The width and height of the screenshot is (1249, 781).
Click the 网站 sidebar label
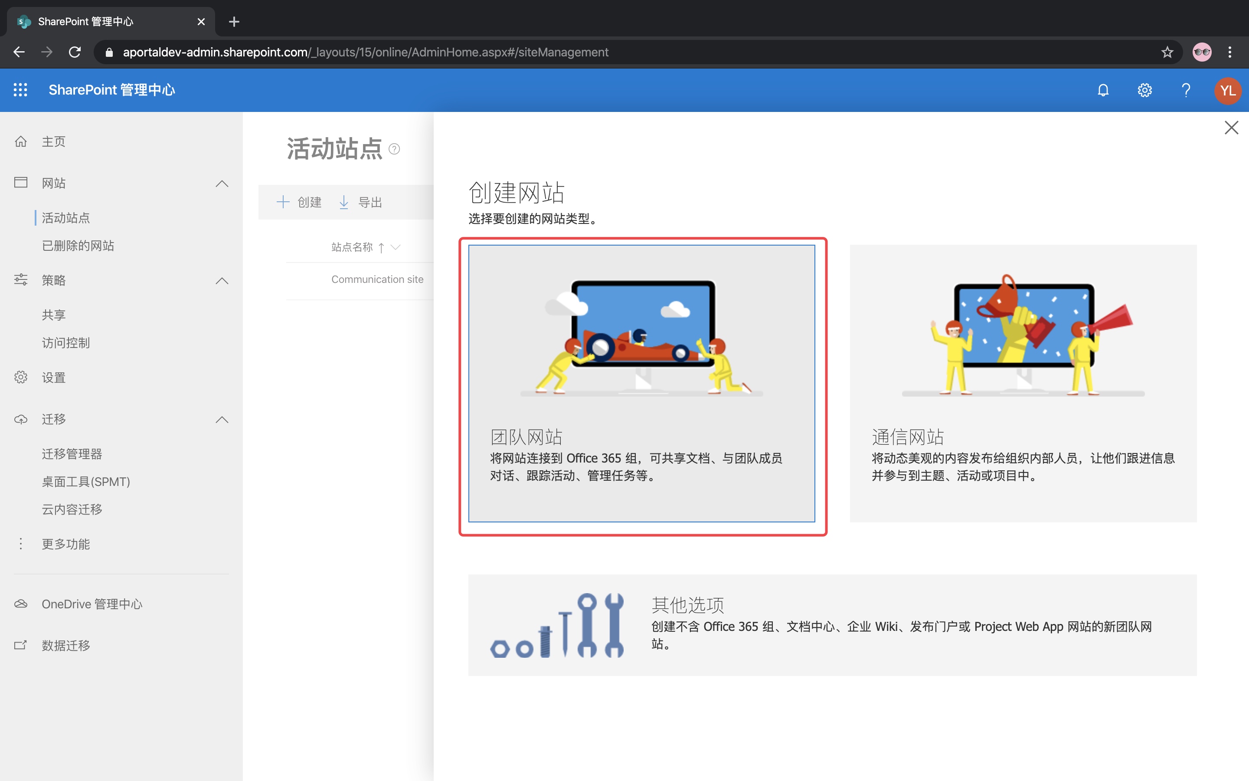click(54, 183)
